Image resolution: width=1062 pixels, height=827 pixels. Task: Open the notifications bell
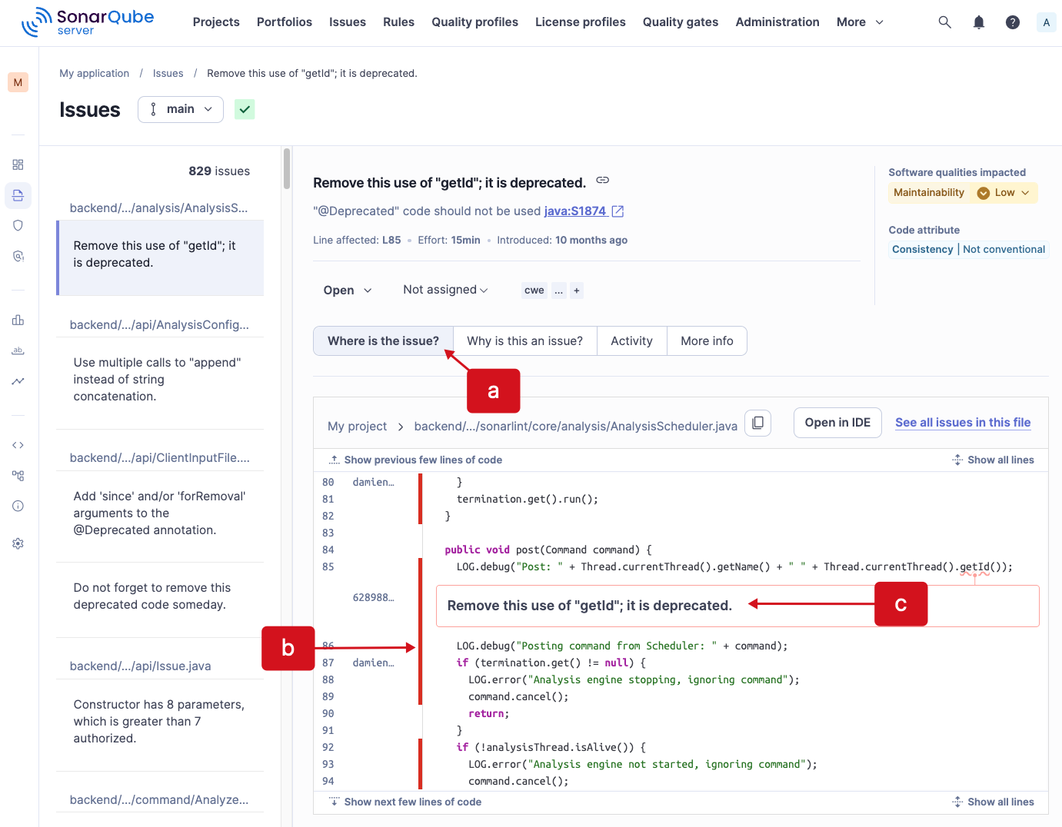coord(979,22)
